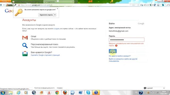
Task: Click the email address hbrbvfhnby@gmail.com
Action: pyautogui.click(x=118, y=31)
